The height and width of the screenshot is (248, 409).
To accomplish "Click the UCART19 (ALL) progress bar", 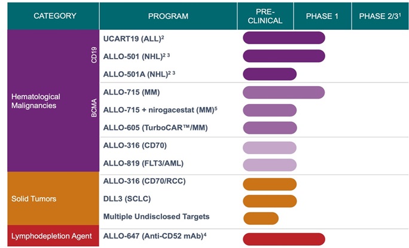I will pos(283,38).
